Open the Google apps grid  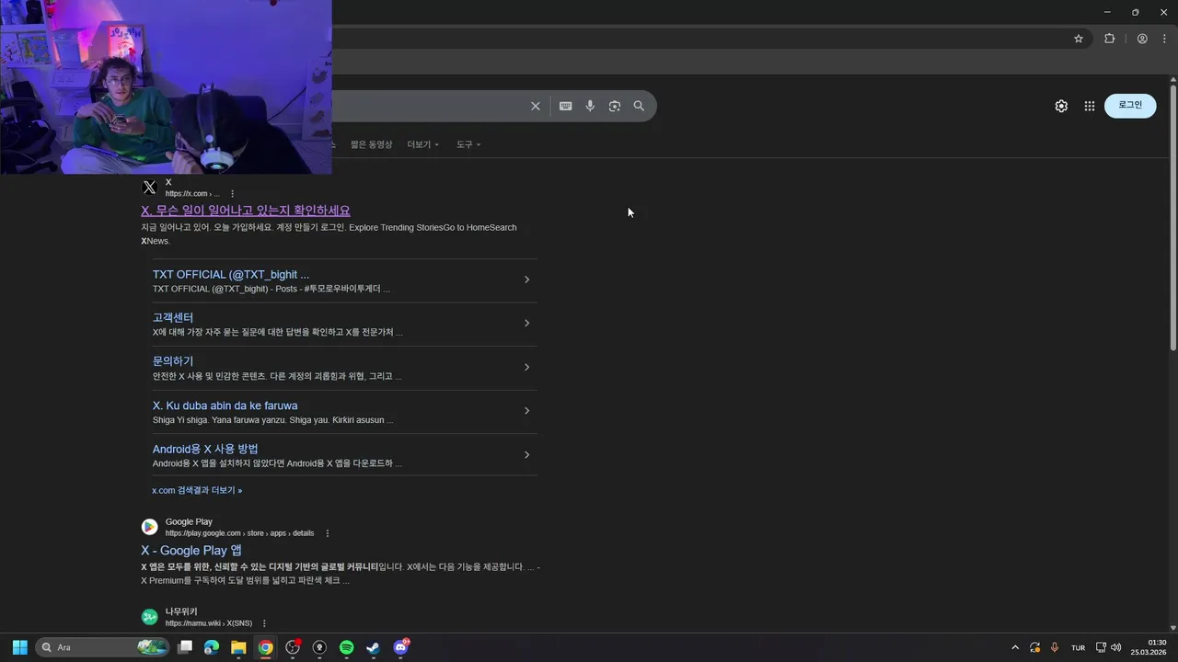1090,106
